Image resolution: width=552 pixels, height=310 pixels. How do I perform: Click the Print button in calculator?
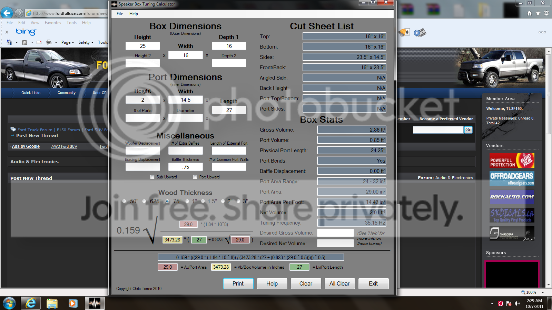pos(238,283)
